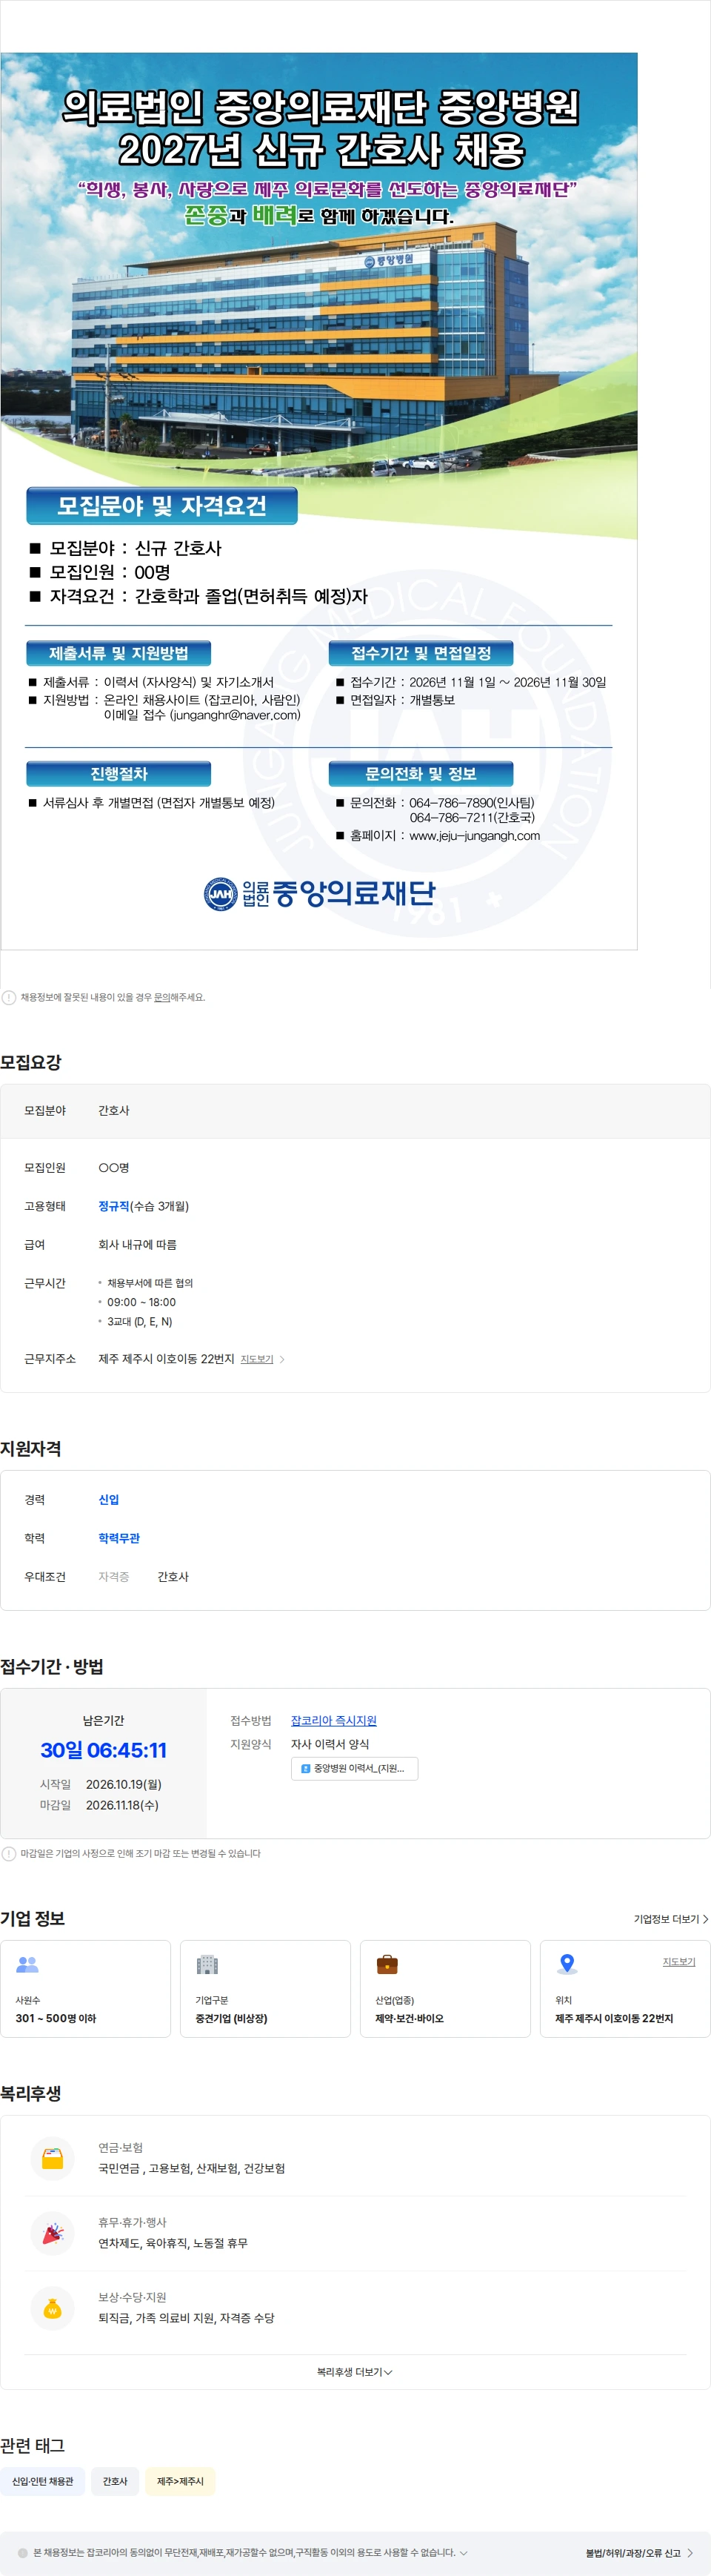Click '제약·보건·바이오' industry text
The image size is (711, 2576).
410,2018
